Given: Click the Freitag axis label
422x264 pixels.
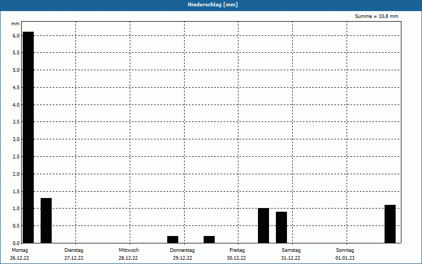Looking at the screenshot, I should [237, 250].
